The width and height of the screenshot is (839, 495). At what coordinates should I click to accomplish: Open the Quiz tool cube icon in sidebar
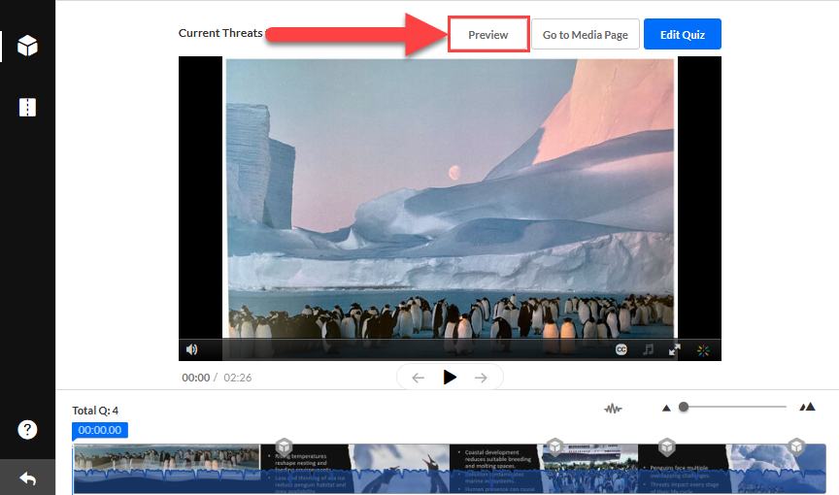point(27,46)
